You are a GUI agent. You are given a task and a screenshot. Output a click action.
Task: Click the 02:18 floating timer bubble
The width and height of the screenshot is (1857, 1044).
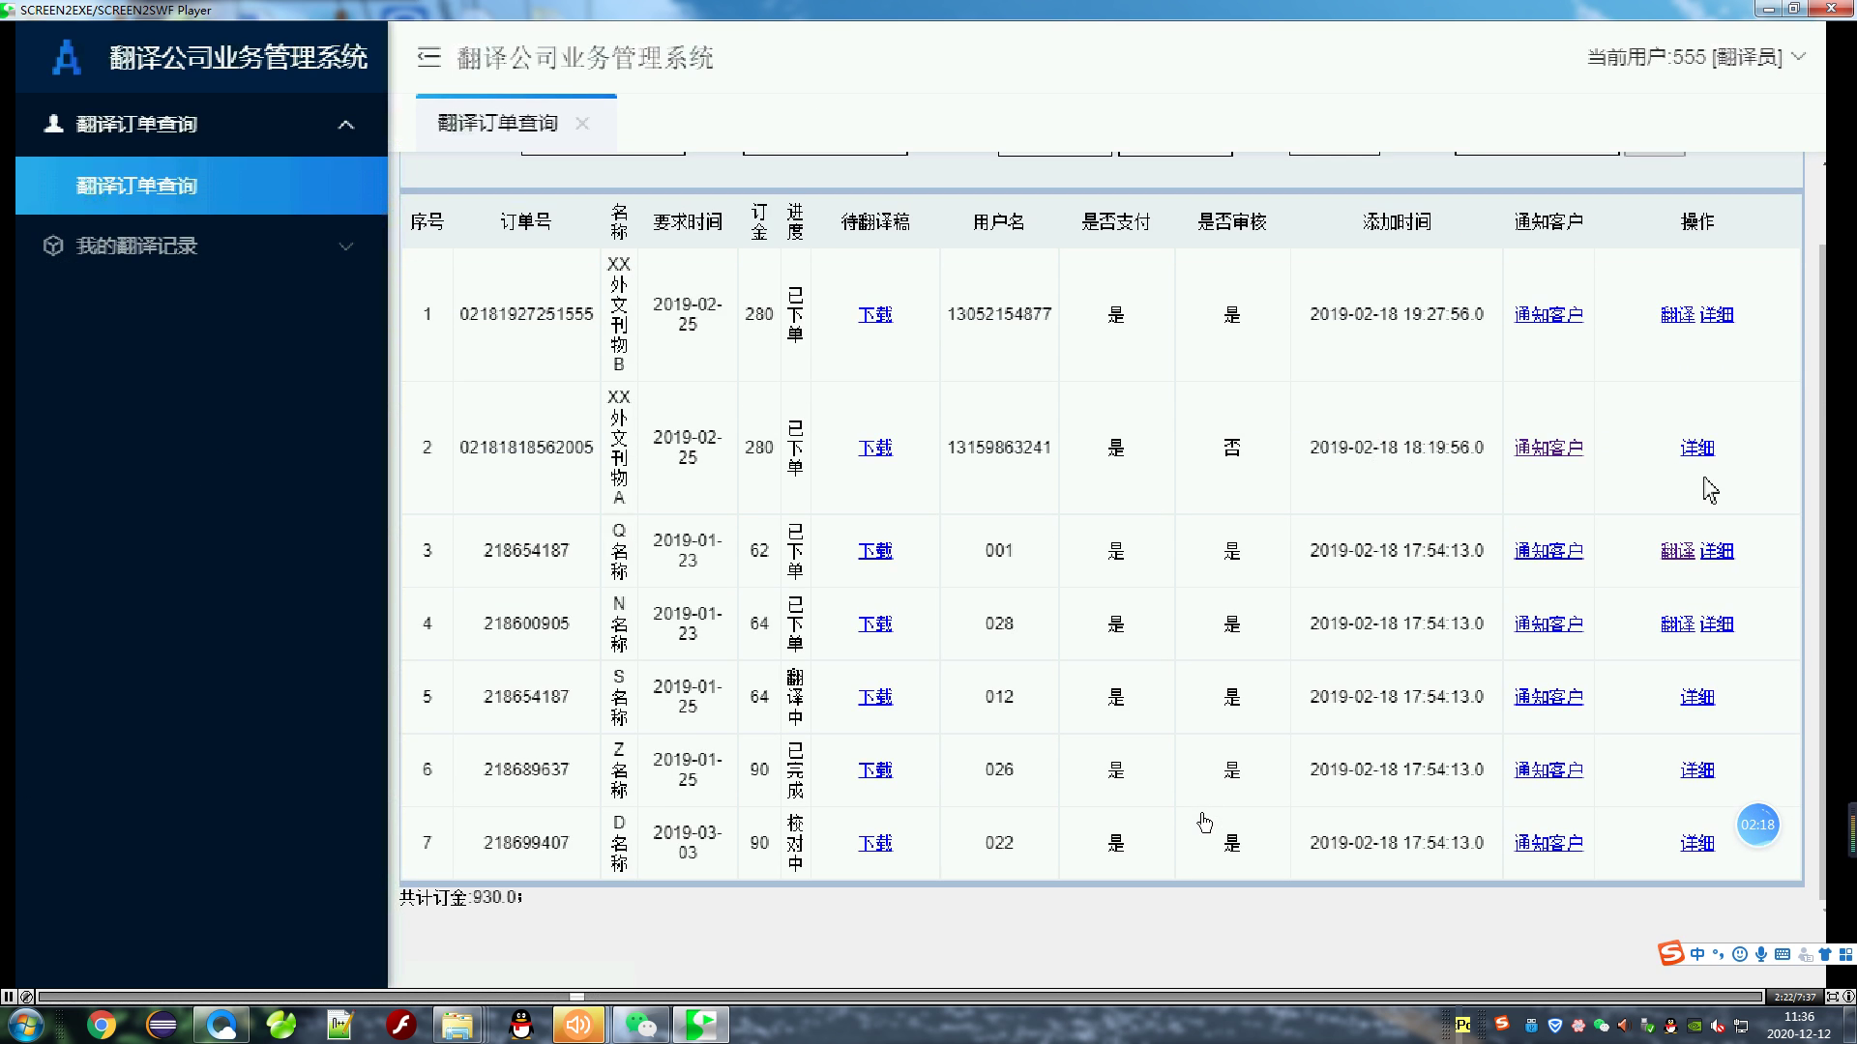(x=1757, y=825)
